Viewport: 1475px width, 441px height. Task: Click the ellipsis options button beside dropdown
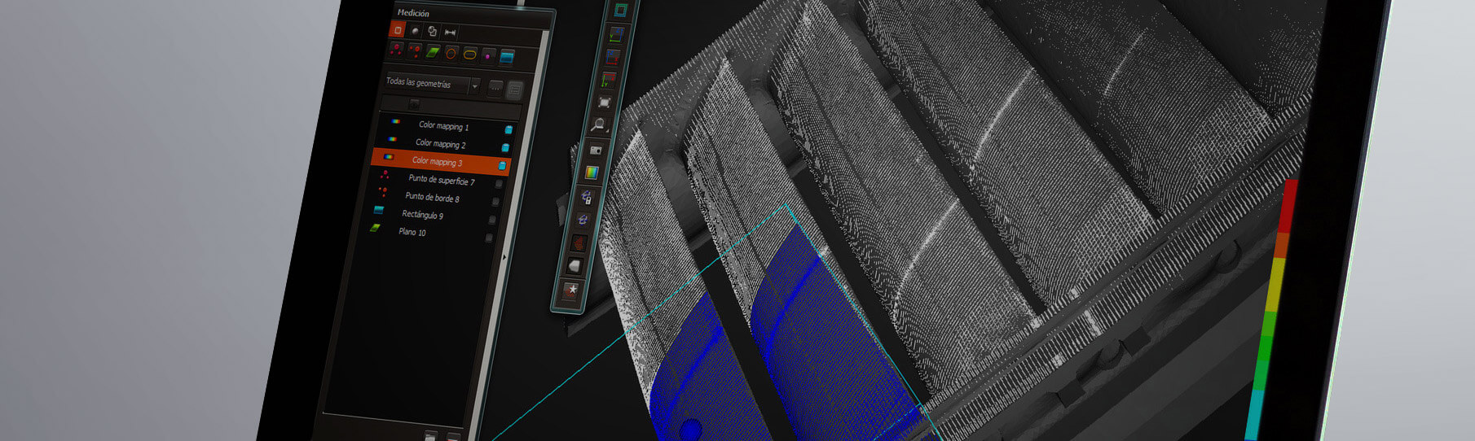click(495, 89)
